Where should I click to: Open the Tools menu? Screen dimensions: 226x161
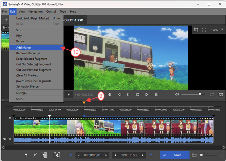pyautogui.click(x=63, y=11)
